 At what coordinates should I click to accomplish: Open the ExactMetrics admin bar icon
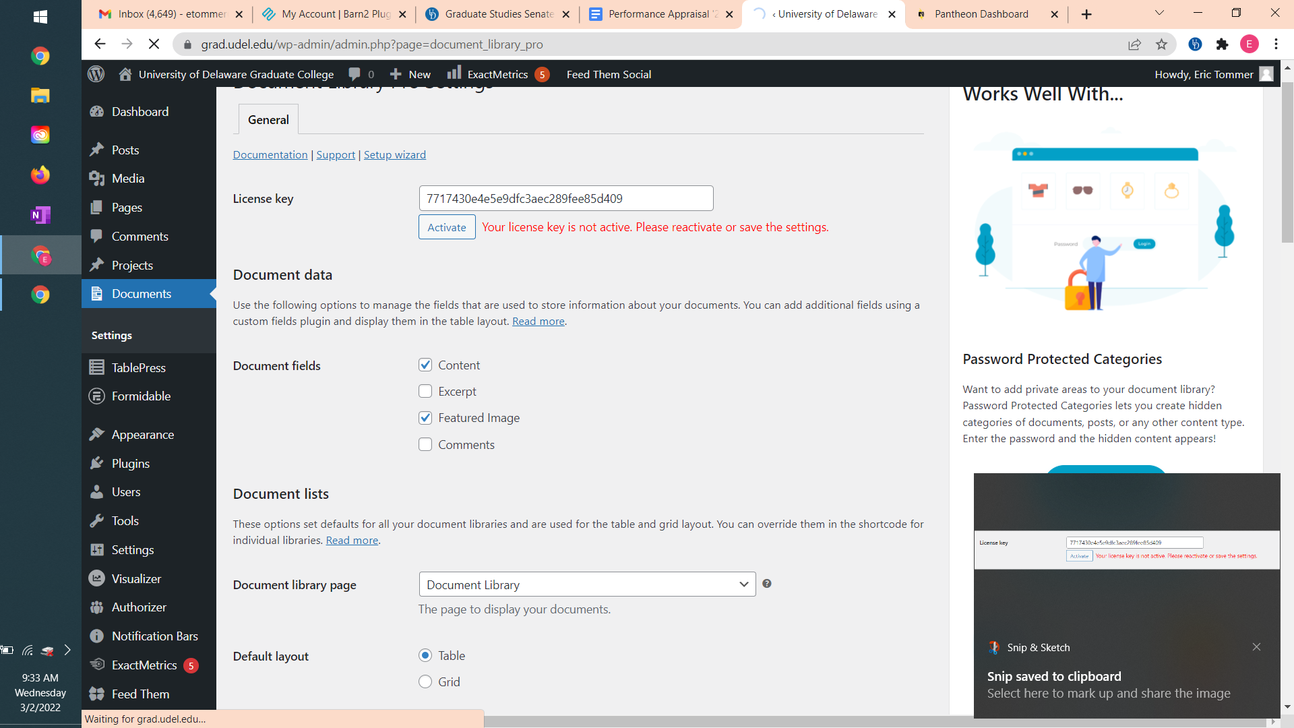click(x=454, y=73)
